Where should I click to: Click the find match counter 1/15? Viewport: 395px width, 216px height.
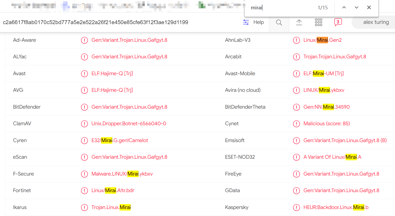tap(323, 8)
